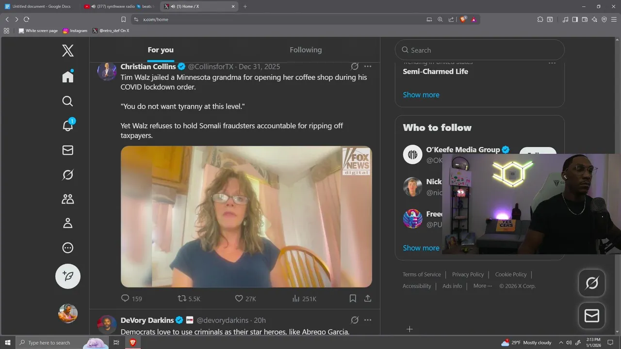Like the post with 27K likes
Screen dimensions: 621x349
[x=245, y=299]
